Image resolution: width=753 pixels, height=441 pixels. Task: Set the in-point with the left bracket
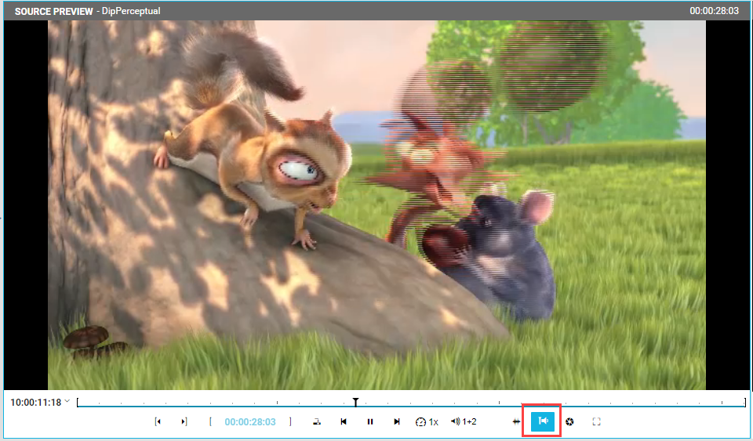click(x=210, y=421)
